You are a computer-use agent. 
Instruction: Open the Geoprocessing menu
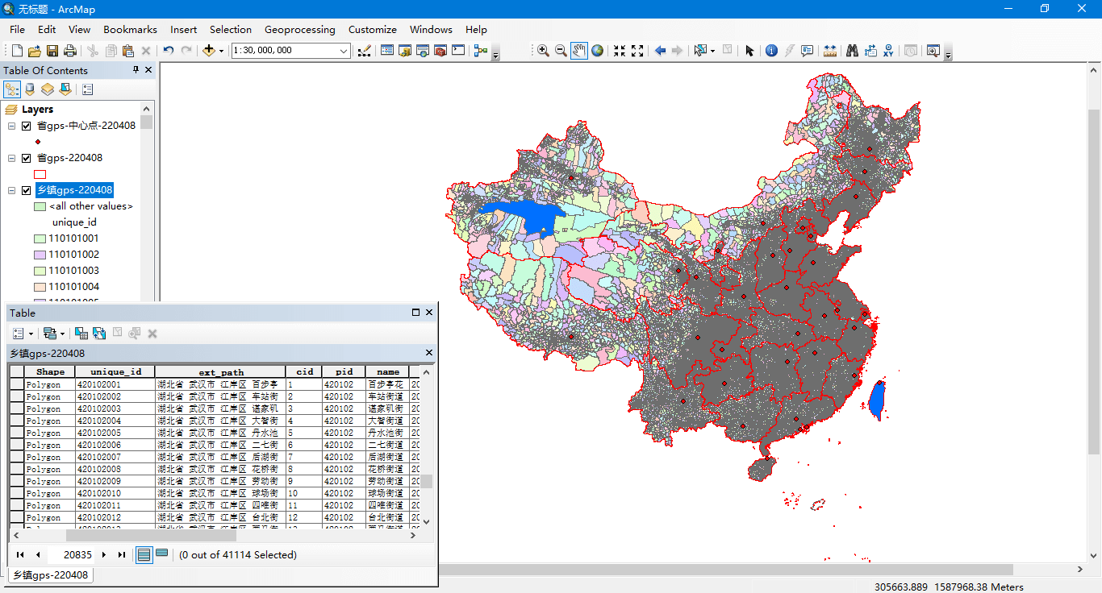pos(299,29)
